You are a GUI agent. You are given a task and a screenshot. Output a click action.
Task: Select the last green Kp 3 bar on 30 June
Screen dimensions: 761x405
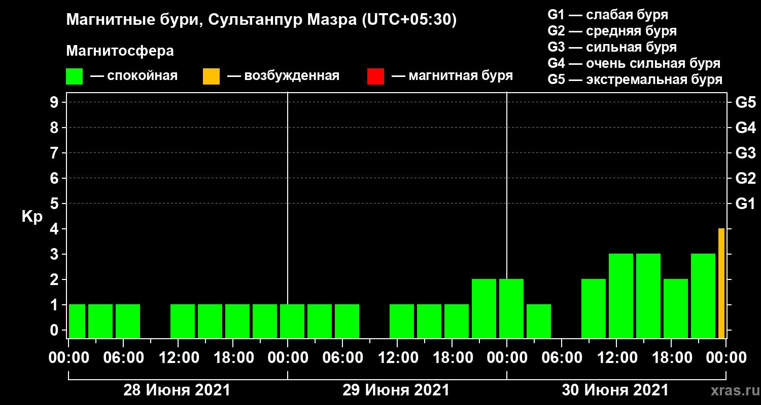click(x=703, y=296)
